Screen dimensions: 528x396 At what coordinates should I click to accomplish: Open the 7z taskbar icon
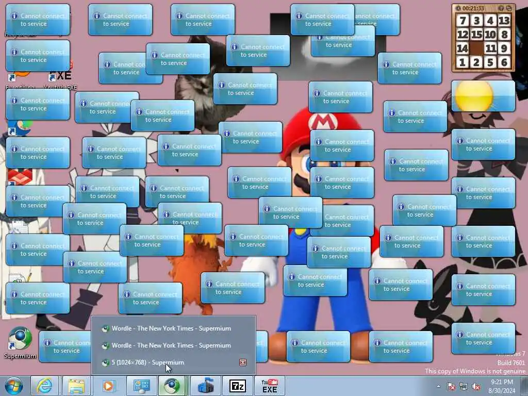click(237, 386)
